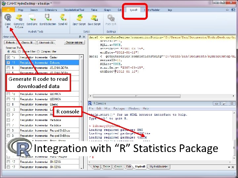Click the Uncheck All button
The image size is (238, 178).
[46, 43]
